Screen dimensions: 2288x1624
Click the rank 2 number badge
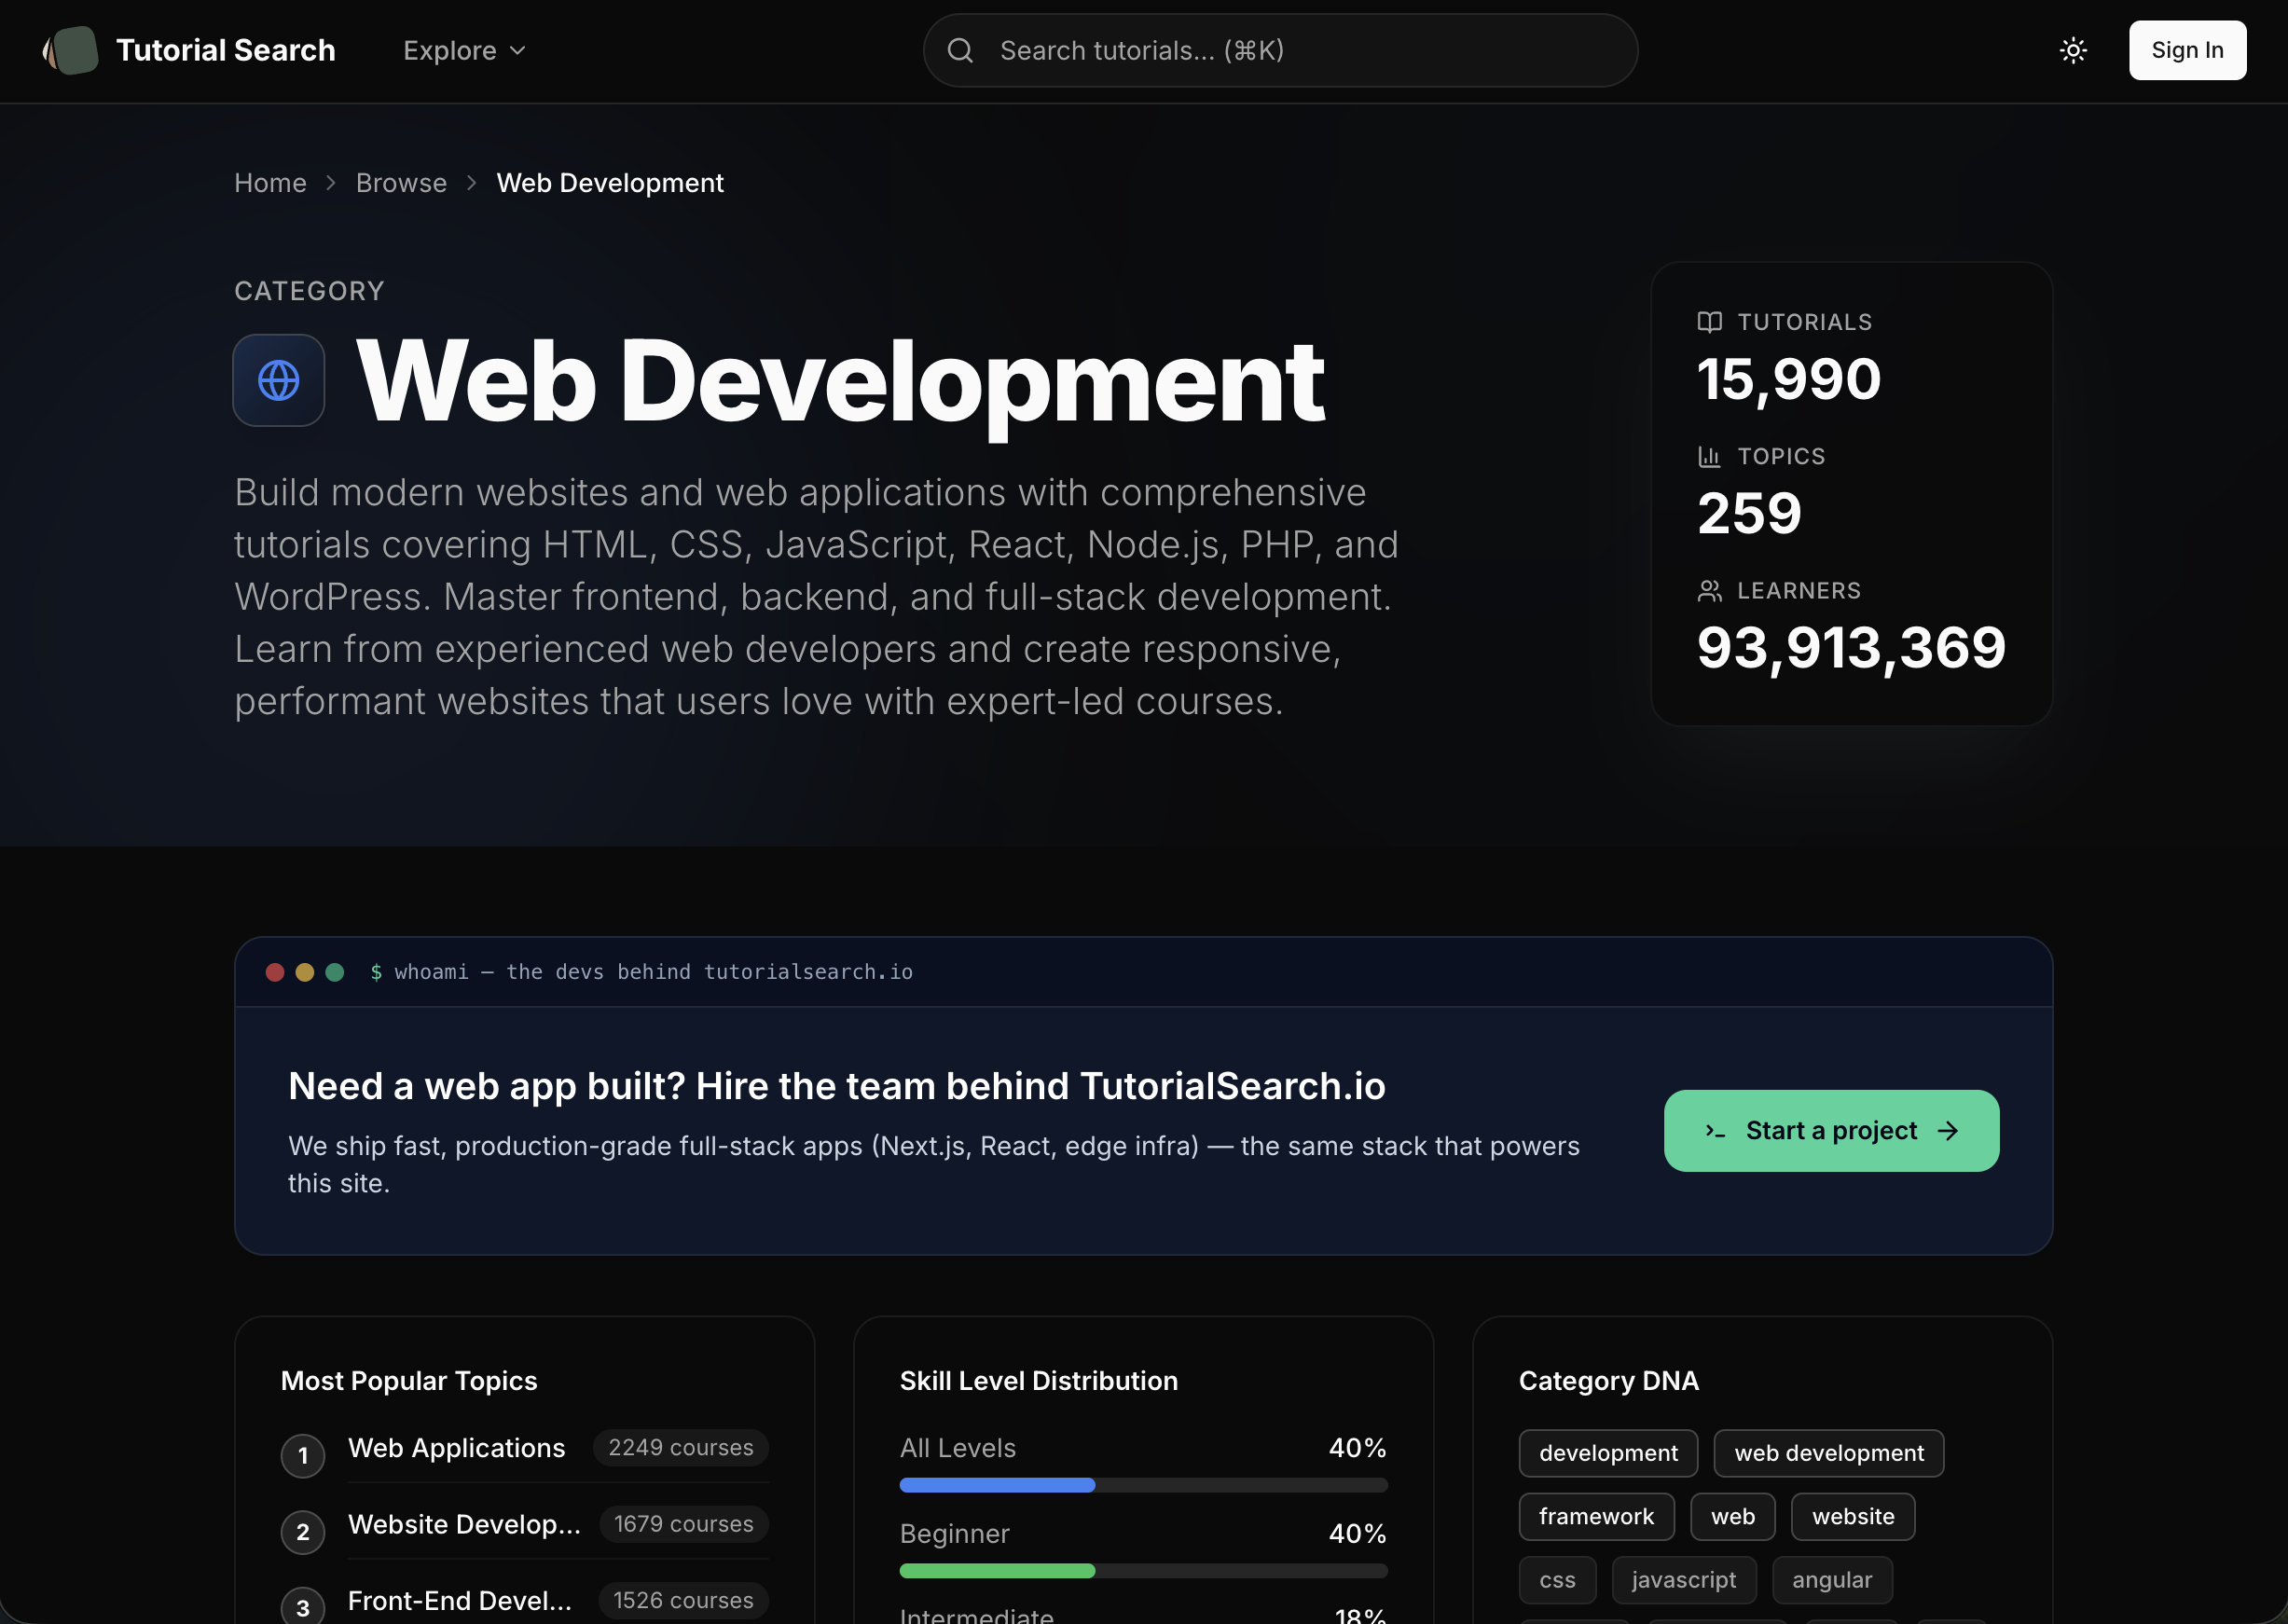click(x=303, y=1532)
